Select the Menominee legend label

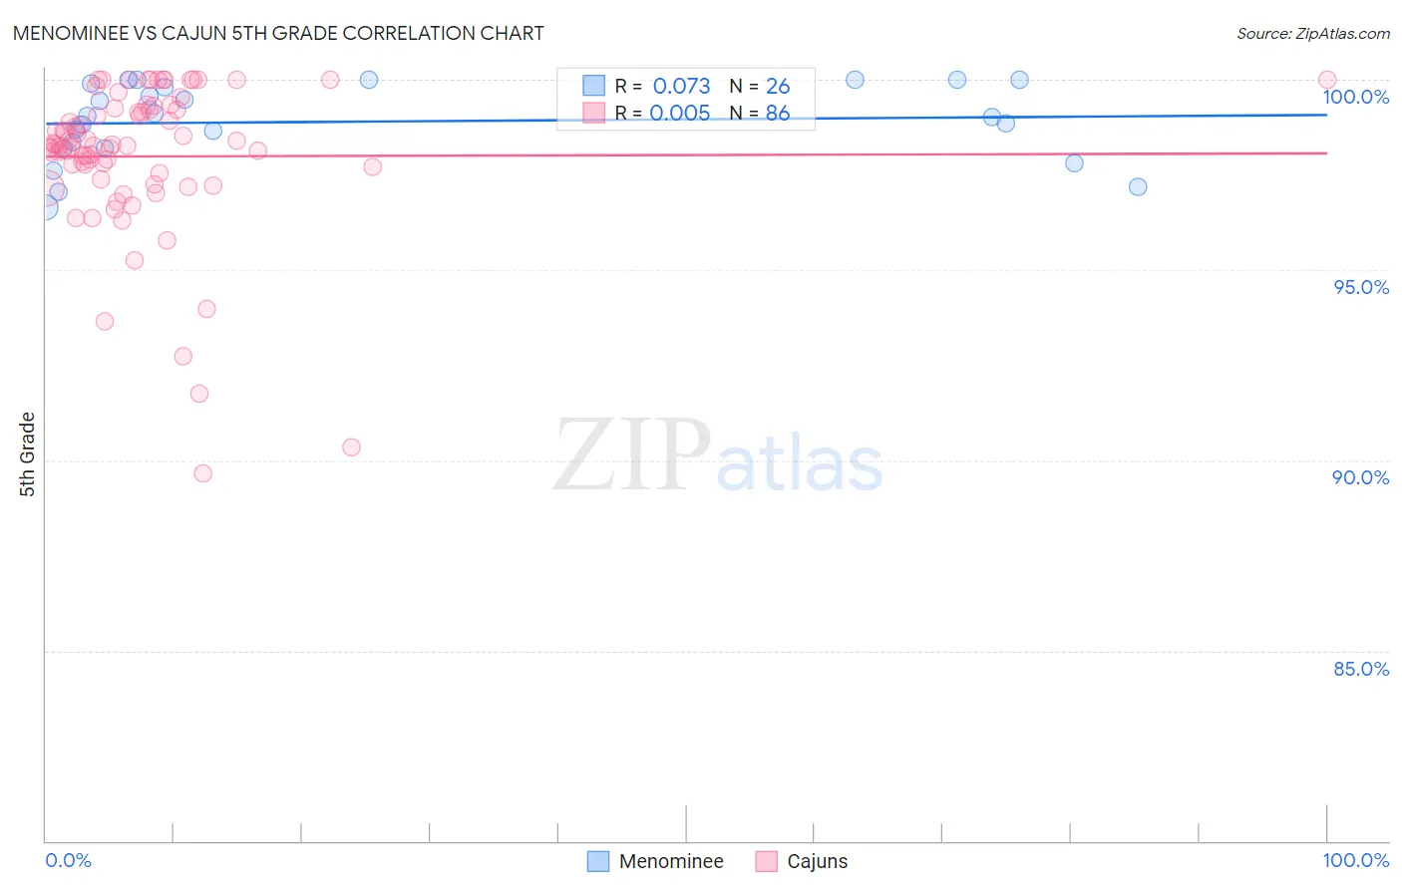(671, 861)
